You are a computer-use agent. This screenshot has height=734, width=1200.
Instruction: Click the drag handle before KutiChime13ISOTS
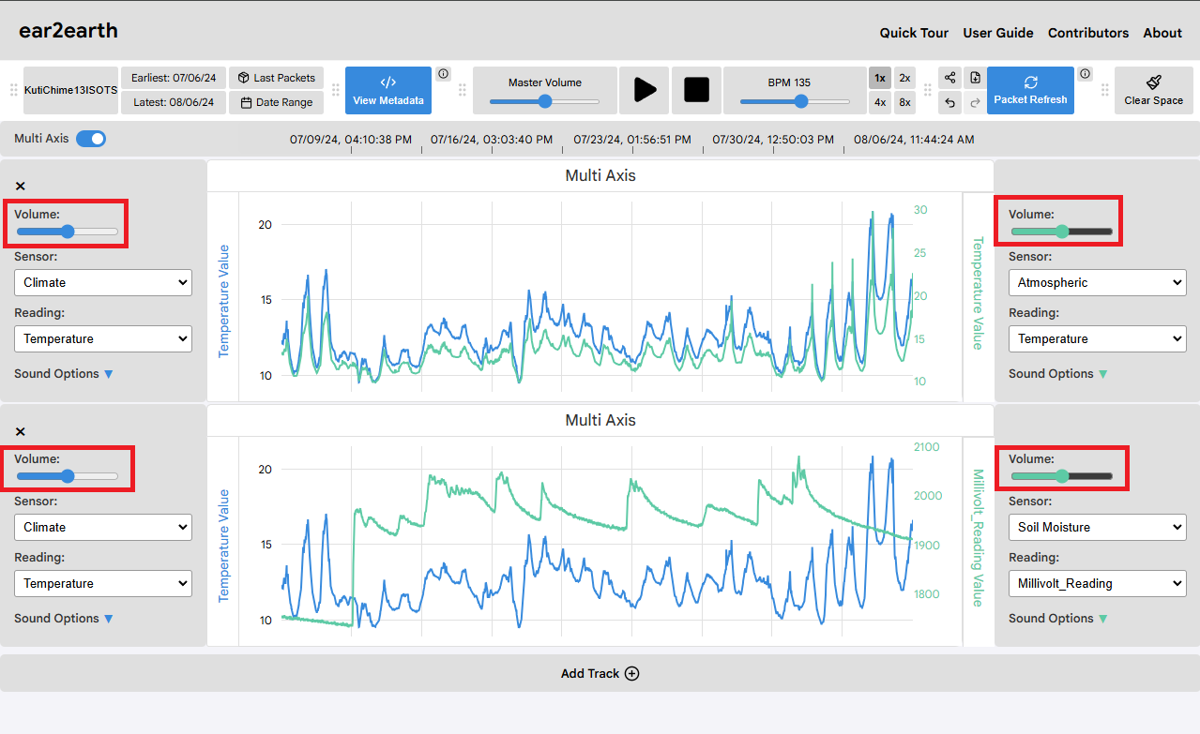click(14, 90)
